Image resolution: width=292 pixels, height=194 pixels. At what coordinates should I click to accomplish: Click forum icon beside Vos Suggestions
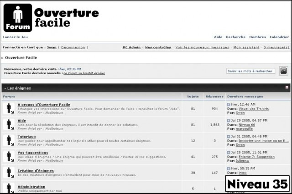pyautogui.click(x=9, y=157)
